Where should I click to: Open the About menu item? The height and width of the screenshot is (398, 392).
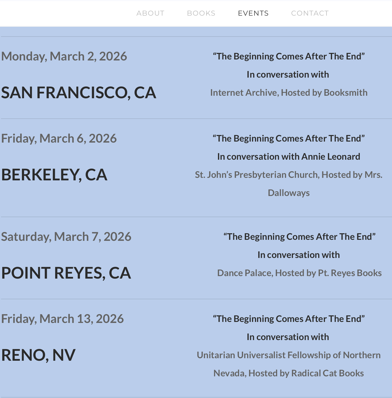click(150, 13)
